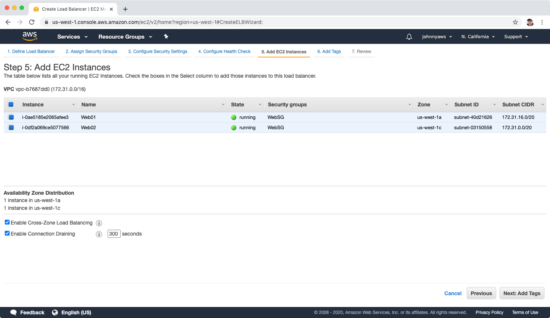The image size is (550, 318).
Task: Open State column filter arrow
Action: coord(260,105)
